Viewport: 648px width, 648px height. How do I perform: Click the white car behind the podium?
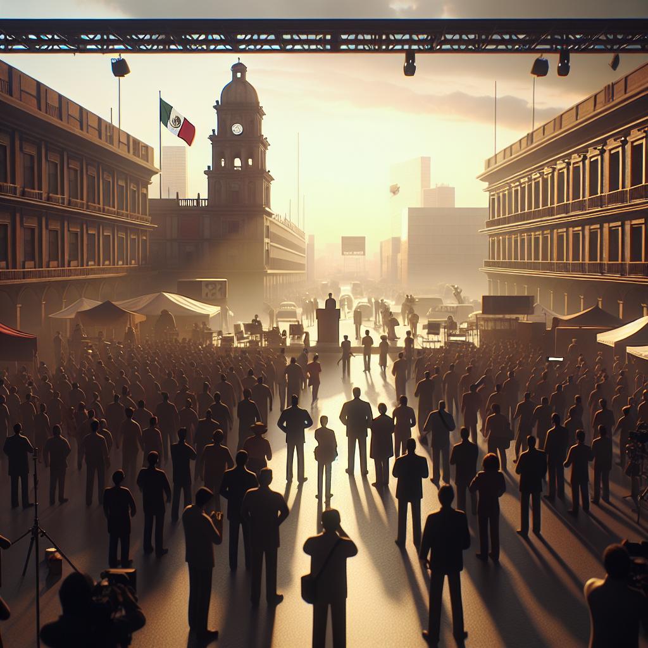[287, 311]
